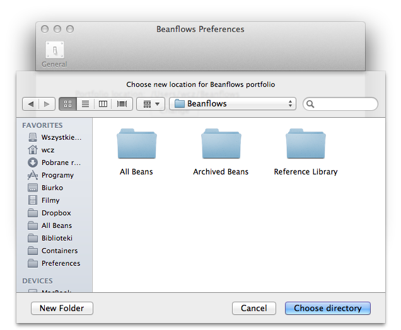Open Biurko in the sidebar
Image resolution: width=401 pixels, height=330 pixels.
pyautogui.click(x=54, y=188)
